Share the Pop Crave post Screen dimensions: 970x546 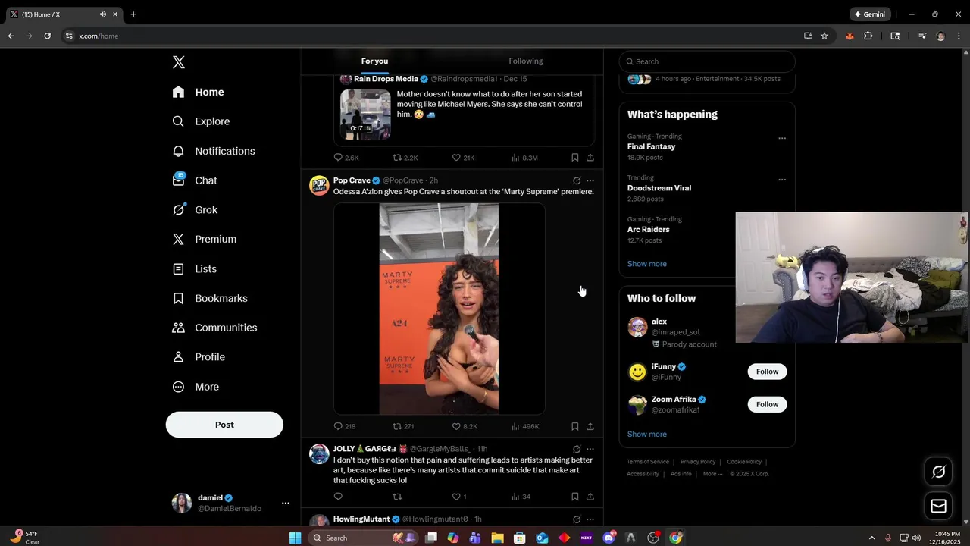pos(590,426)
